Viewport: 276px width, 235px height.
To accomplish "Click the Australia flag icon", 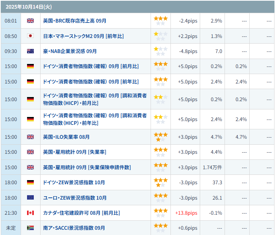I will point(30,51).
